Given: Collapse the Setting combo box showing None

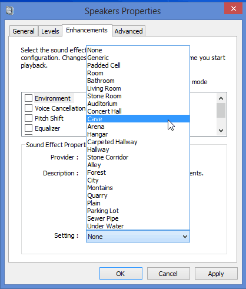Looking at the screenshot, I should click(x=138, y=237).
